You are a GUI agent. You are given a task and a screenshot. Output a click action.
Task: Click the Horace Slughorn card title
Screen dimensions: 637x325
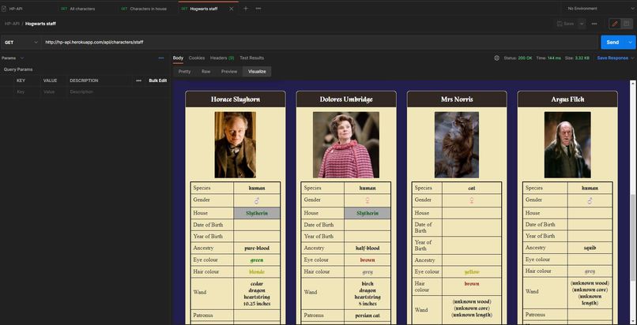pyautogui.click(x=236, y=99)
